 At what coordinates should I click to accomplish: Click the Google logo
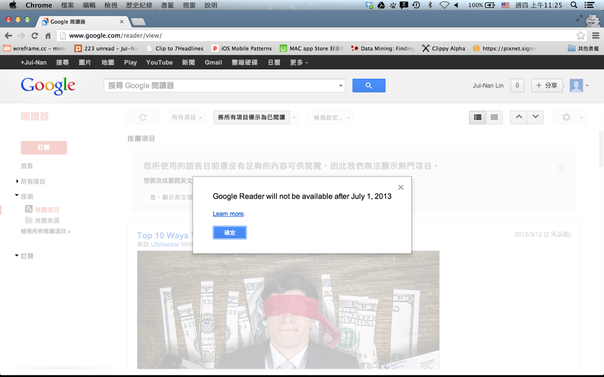[48, 85]
